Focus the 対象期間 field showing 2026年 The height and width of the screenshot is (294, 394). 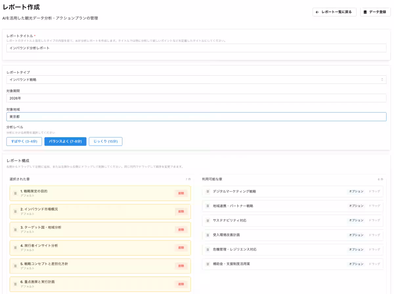click(196, 98)
